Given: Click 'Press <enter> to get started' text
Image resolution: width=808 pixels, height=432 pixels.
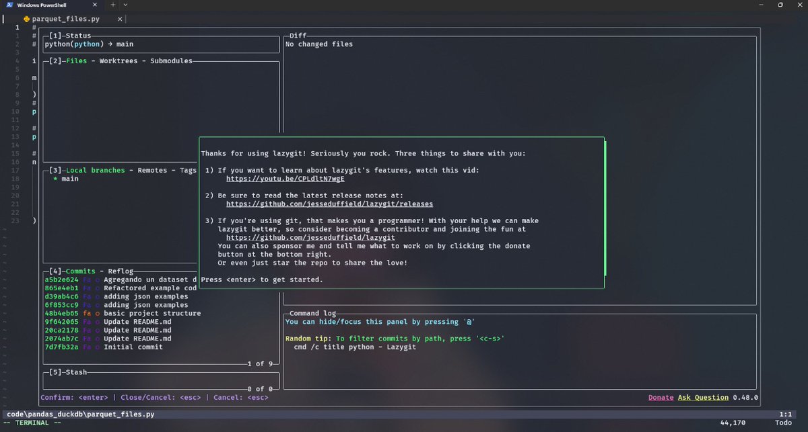Looking at the screenshot, I should tap(262, 279).
